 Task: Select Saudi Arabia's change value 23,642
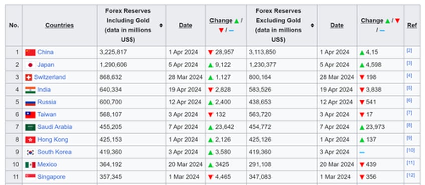(x=225, y=127)
